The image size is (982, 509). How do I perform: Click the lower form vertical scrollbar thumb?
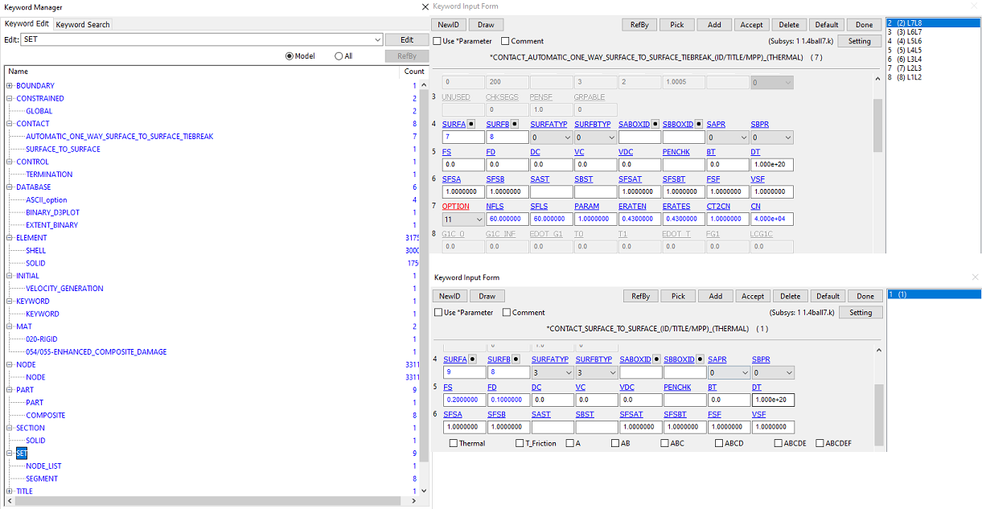click(878, 415)
